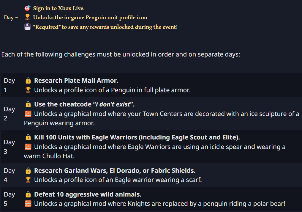
Task: Click the brick icon in the Day 5 reward
Action: click(28, 204)
